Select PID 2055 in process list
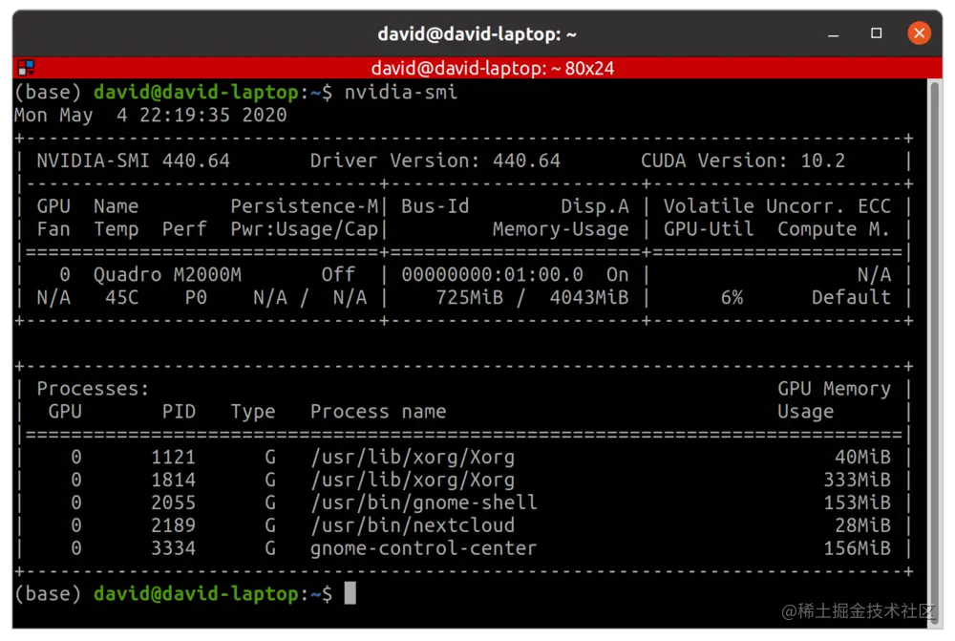955x641 pixels. pyautogui.click(x=173, y=502)
